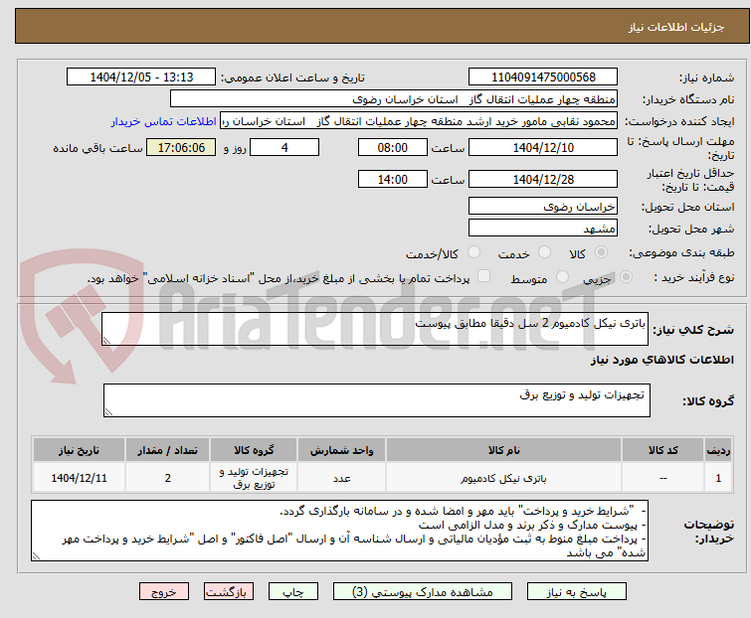751x618 pixels.
Task: Click the خروج exit button
Action: (x=164, y=592)
